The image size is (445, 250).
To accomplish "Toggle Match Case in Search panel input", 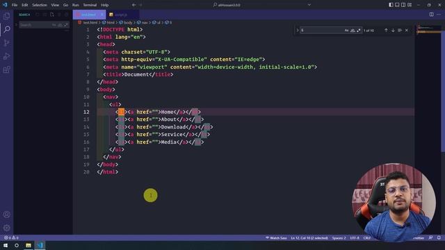I will pyautogui.click(x=54, y=25).
